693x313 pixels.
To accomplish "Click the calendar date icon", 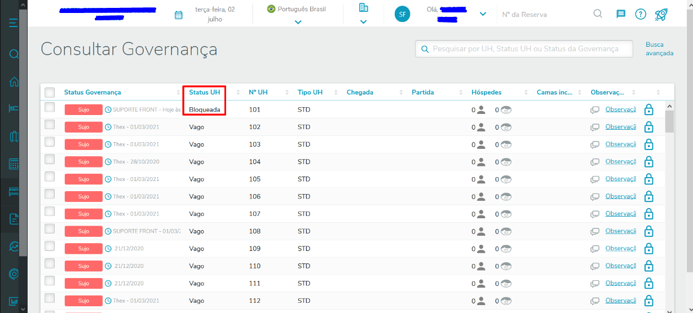I will tap(179, 15).
